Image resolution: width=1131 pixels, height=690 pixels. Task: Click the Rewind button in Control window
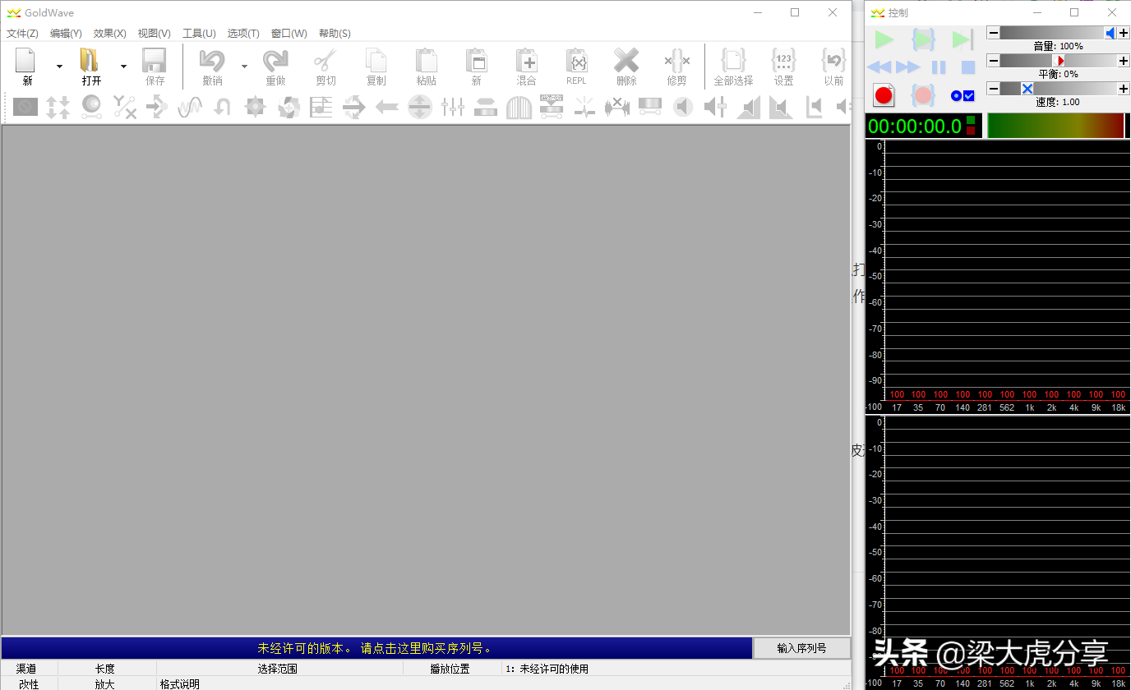pyautogui.click(x=879, y=67)
